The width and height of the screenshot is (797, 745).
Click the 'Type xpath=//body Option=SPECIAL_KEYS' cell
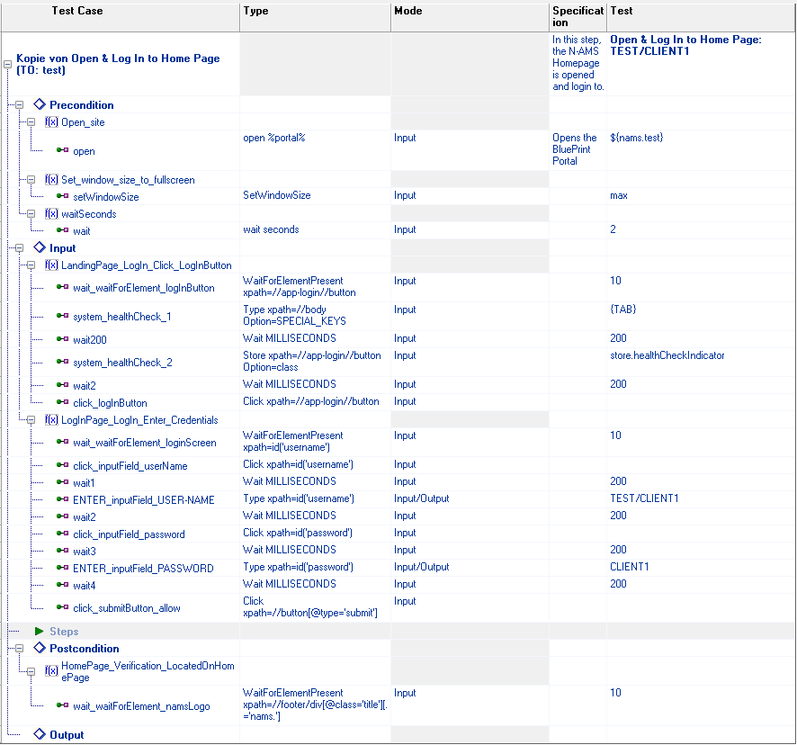click(315, 316)
